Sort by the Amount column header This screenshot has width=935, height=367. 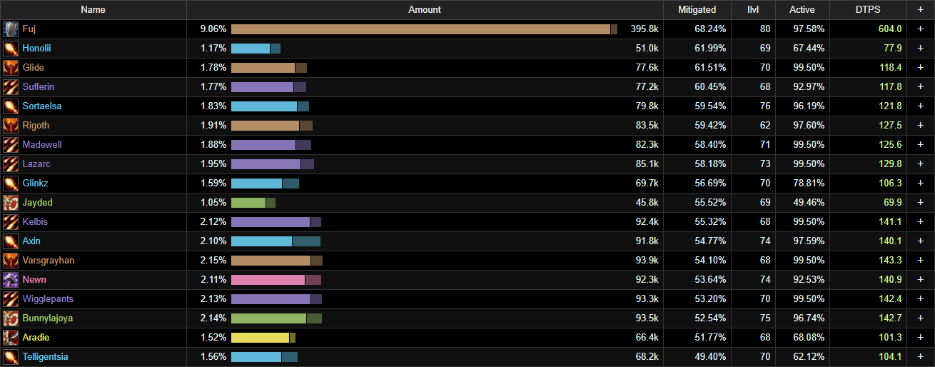425,10
